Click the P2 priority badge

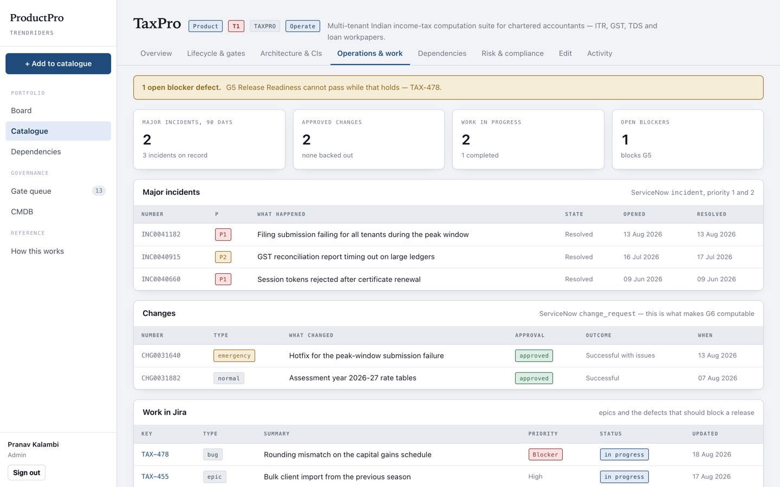(x=223, y=257)
